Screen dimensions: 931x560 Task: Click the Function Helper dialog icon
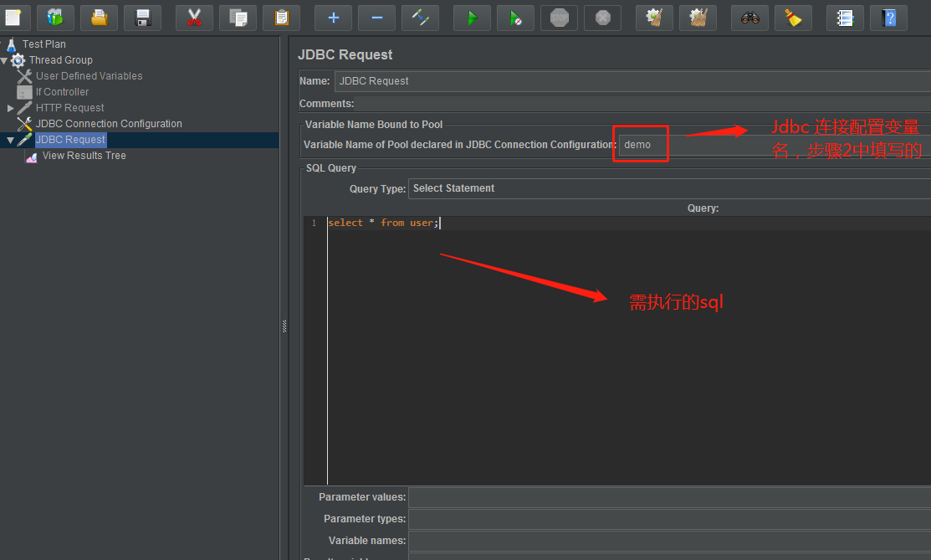pos(845,17)
